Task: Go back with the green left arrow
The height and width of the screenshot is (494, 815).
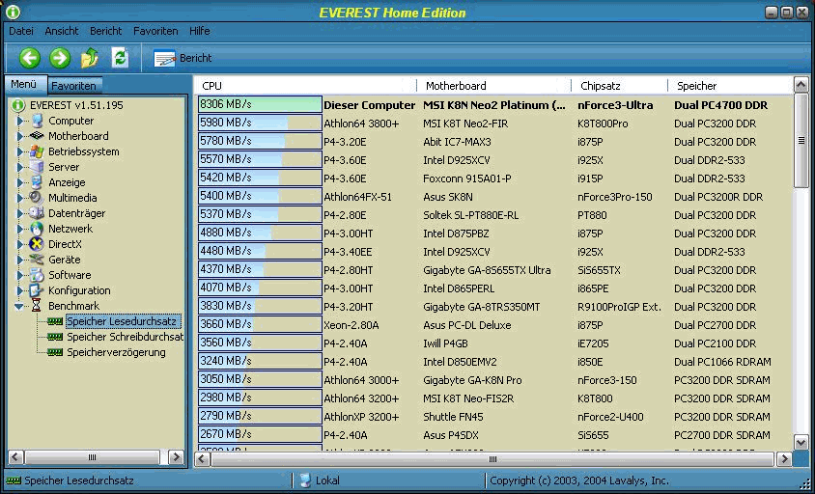Action: 30,58
